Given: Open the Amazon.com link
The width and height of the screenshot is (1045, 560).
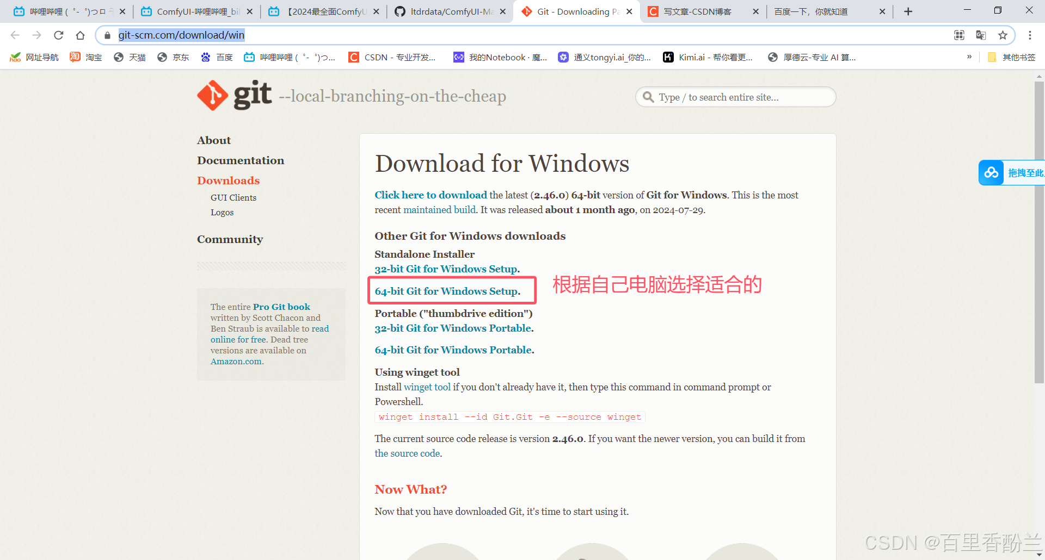Looking at the screenshot, I should click(x=236, y=361).
